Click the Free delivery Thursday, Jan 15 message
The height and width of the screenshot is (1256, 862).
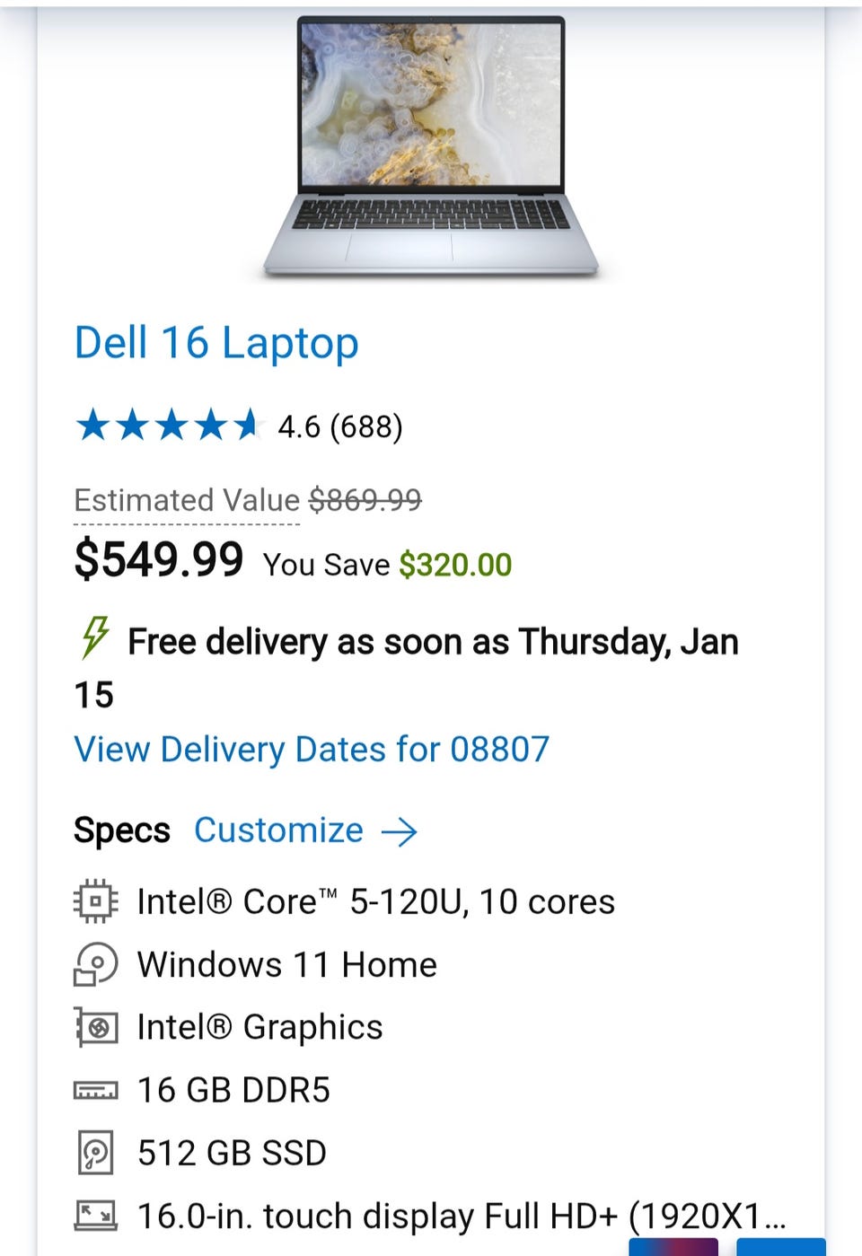tap(432, 643)
